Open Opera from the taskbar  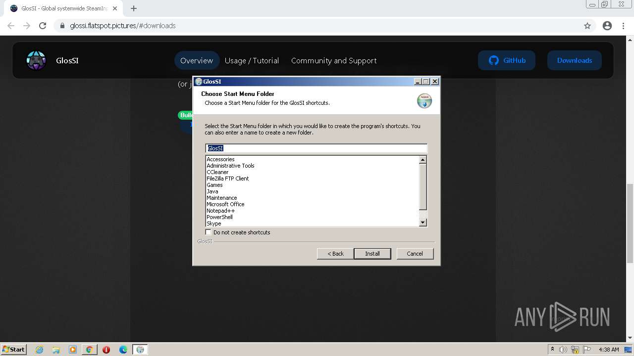click(x=106, y=350)
